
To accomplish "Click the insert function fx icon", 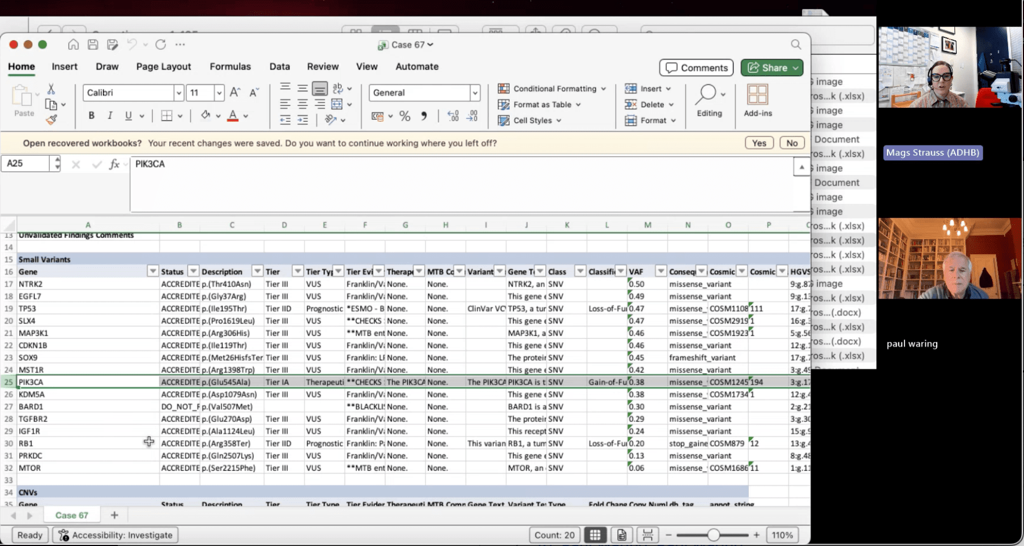I will [114, 164].
